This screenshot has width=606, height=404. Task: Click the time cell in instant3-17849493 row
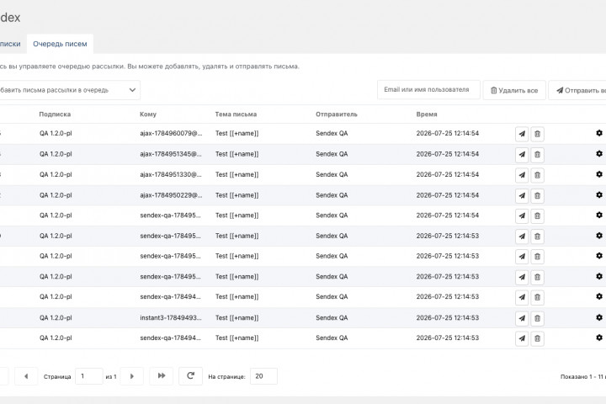tap(448, 318)
